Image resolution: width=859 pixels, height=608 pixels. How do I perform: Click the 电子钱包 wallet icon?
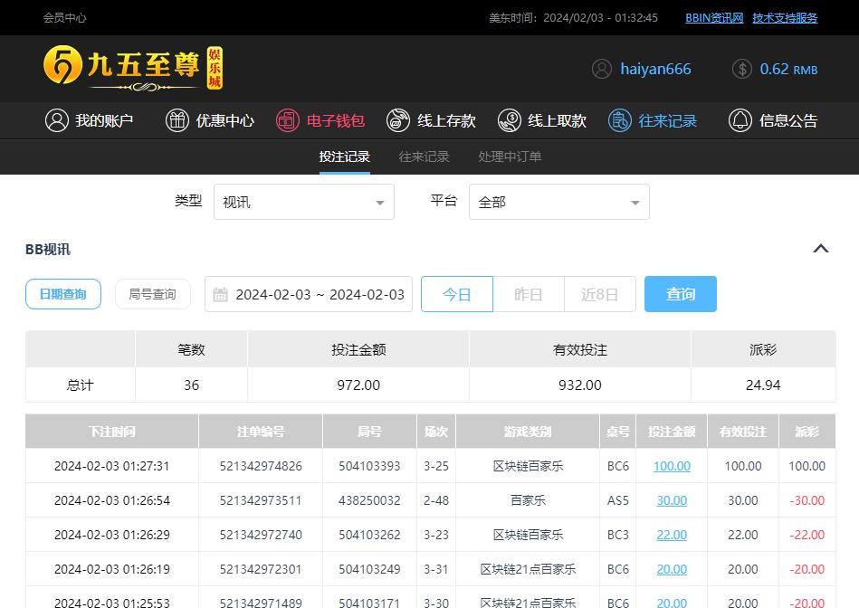(288, 120)
